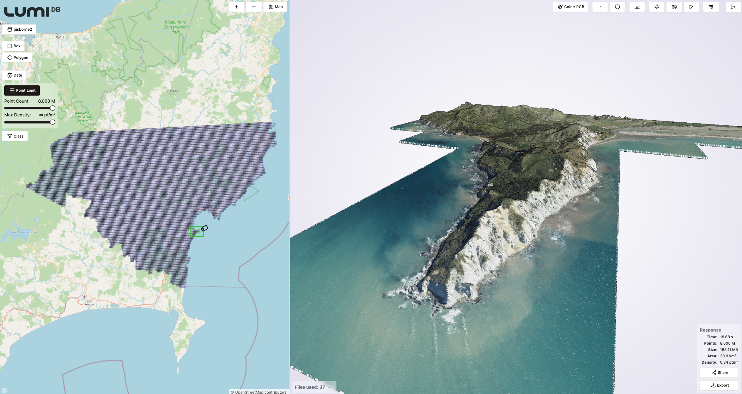Open the gisborne2 dataset selector
Screen dimensions: 742x394
19,29
